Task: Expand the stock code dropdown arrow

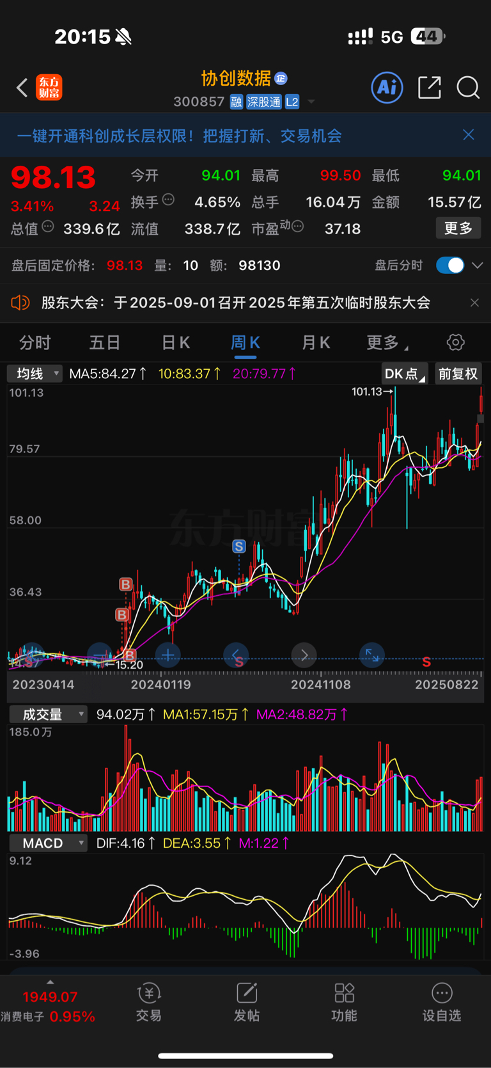Action: pyautogui.click(x=311, y=102)
